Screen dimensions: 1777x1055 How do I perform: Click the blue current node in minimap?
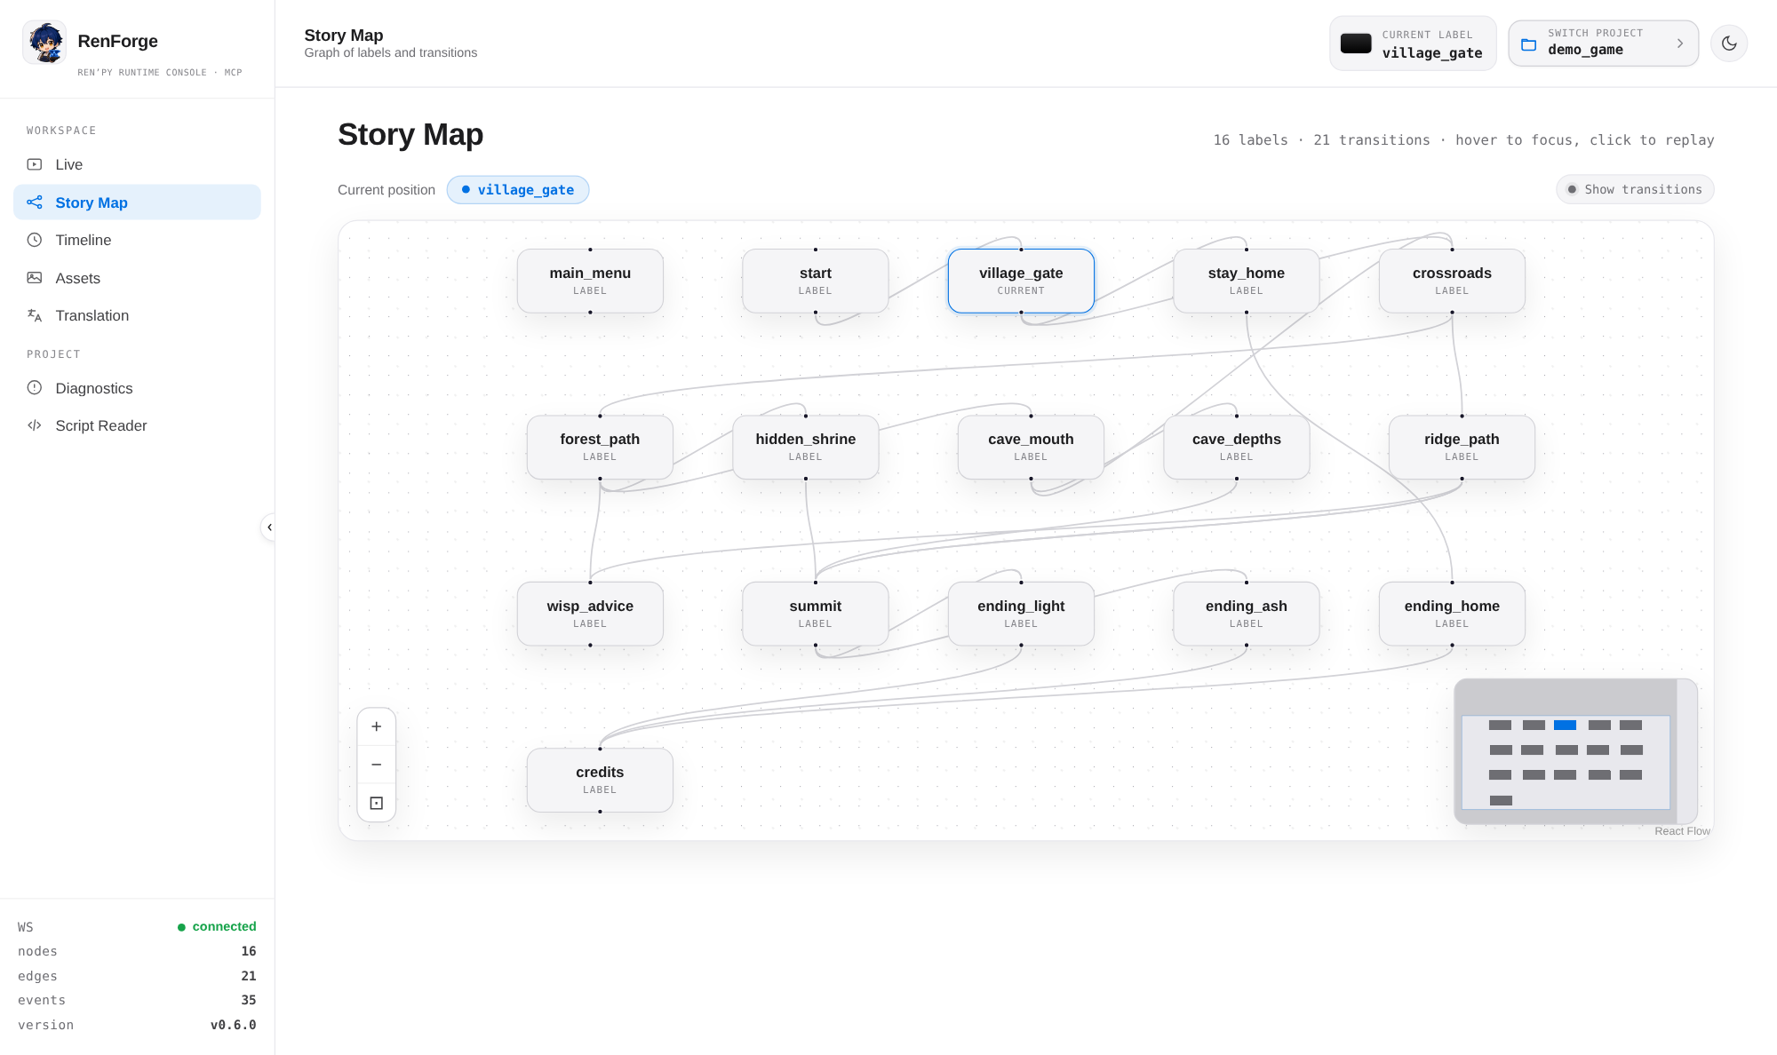pyautogui.click(x=1565, y=725)
